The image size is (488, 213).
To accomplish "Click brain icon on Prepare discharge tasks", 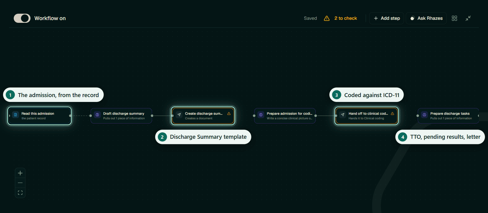I will (424, 115).
